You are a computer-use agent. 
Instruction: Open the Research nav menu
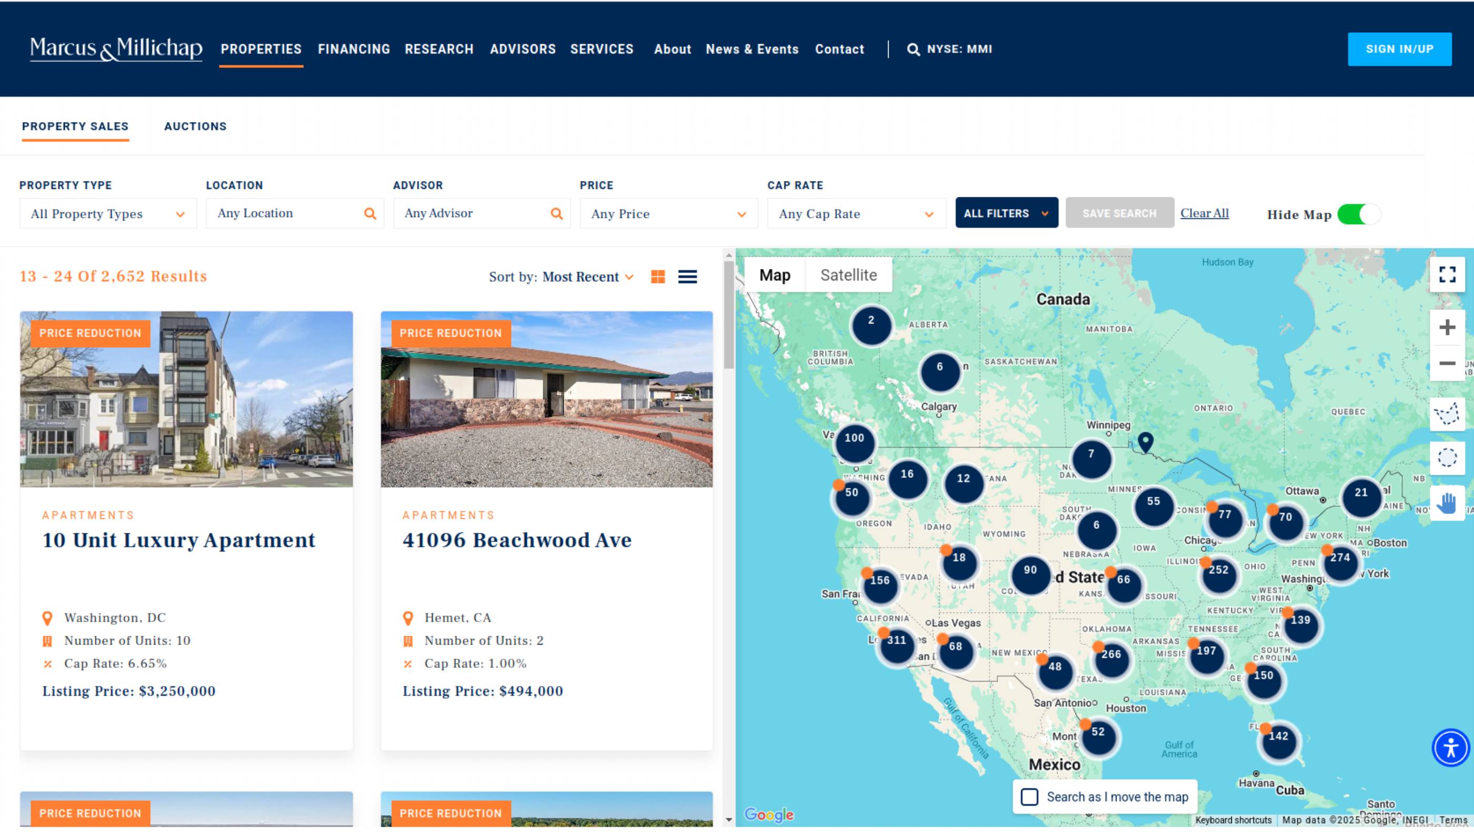tap(439, 49)
